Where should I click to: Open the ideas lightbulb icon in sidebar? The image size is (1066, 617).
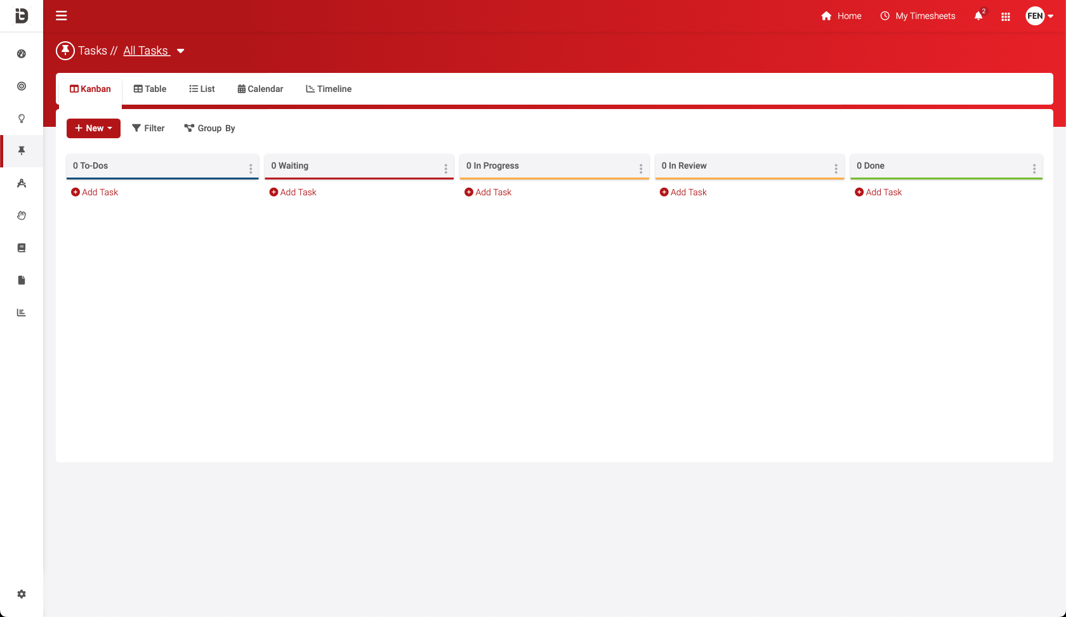pyautogui.click(x=22, y=119)
